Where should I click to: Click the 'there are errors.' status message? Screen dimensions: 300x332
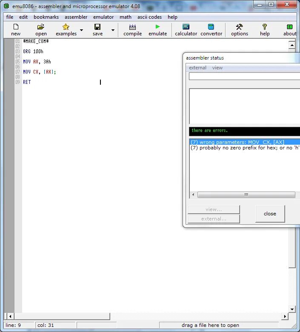tap(209, 130)
